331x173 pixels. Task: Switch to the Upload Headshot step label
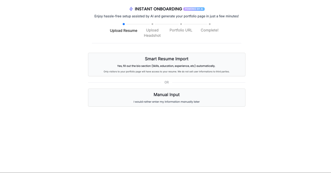(x=152, y=33)
